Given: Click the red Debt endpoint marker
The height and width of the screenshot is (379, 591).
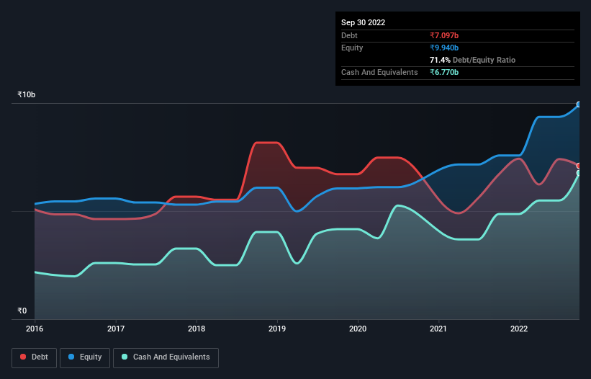Looking at the screenshot, I should pos(579,166).
